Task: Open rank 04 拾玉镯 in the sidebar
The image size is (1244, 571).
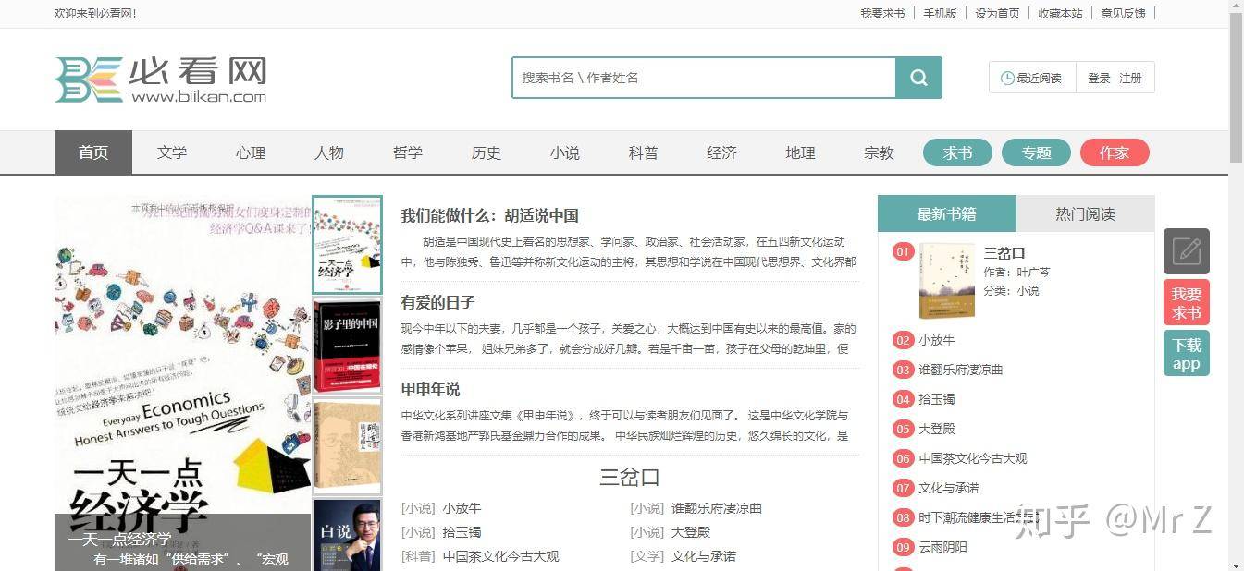Action: coord(936,399)
